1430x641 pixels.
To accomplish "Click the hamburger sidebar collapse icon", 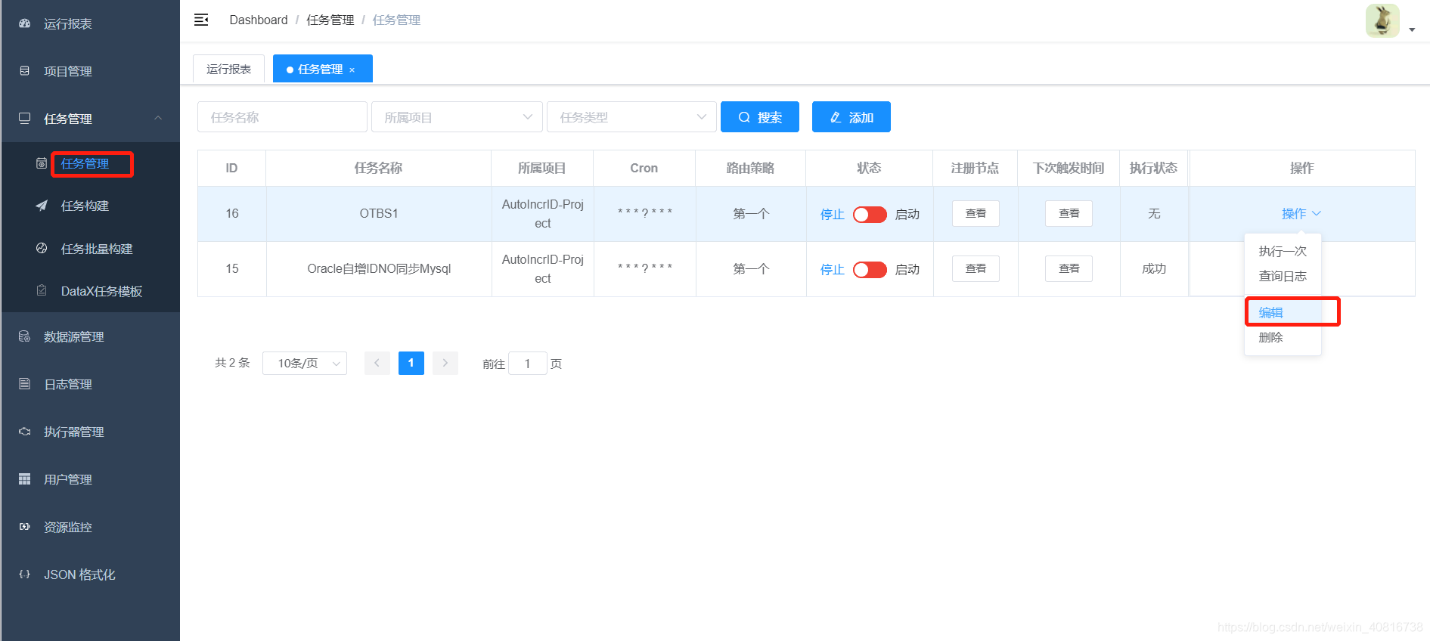I will pos(201,20).
